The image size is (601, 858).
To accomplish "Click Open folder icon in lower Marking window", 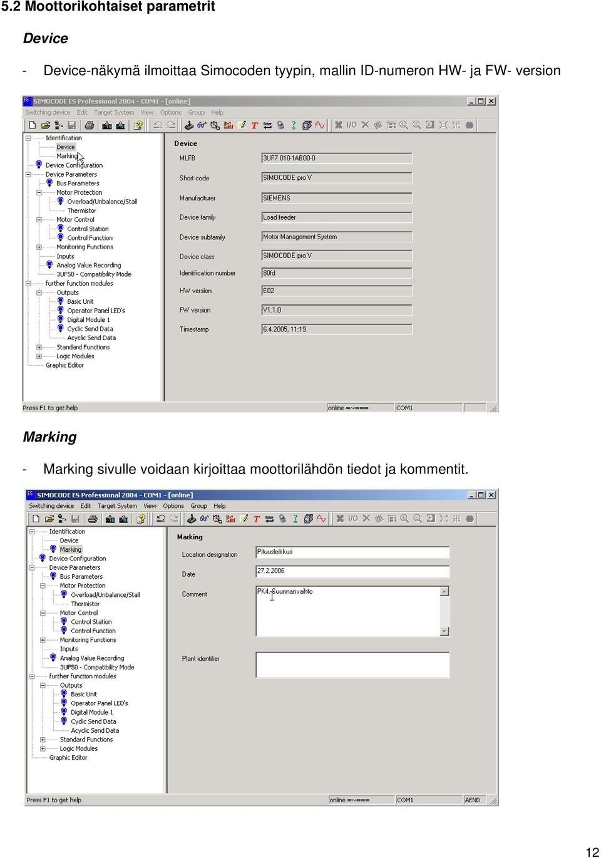I will (x=49, y=519).
